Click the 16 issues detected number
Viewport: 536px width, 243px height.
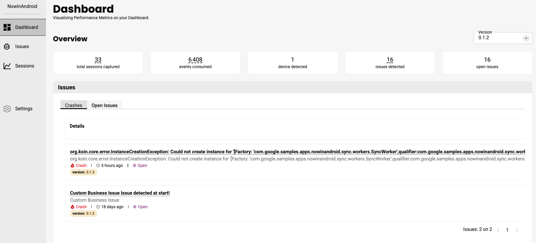390,60
